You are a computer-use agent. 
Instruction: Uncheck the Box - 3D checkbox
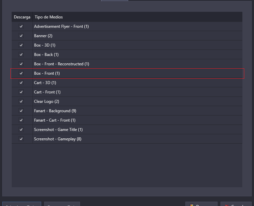(21, 45)
